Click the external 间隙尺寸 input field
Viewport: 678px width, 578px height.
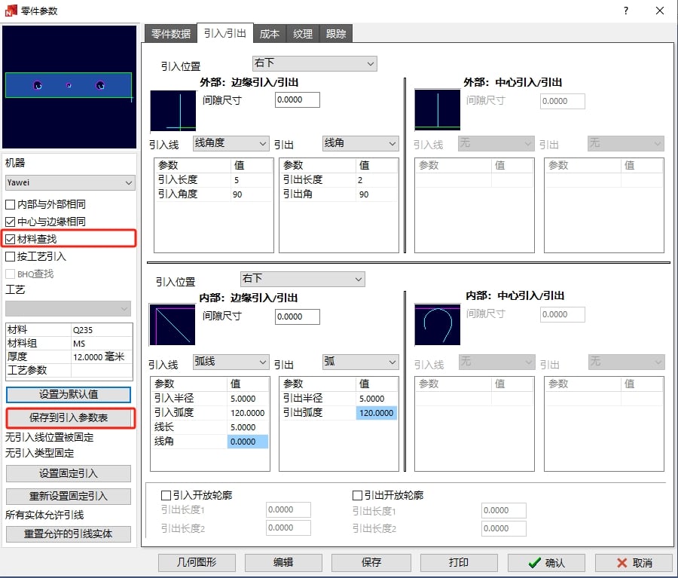pyautogui.click(x=298, y=100)
